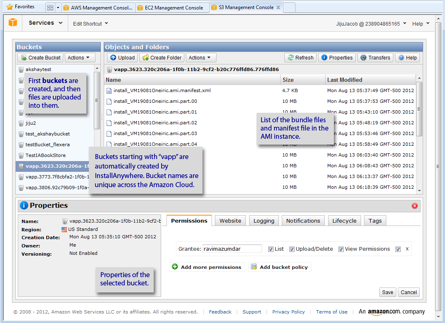Click the Create Folder button
This screenshot has height=323, width=445.
pos(162,58)
